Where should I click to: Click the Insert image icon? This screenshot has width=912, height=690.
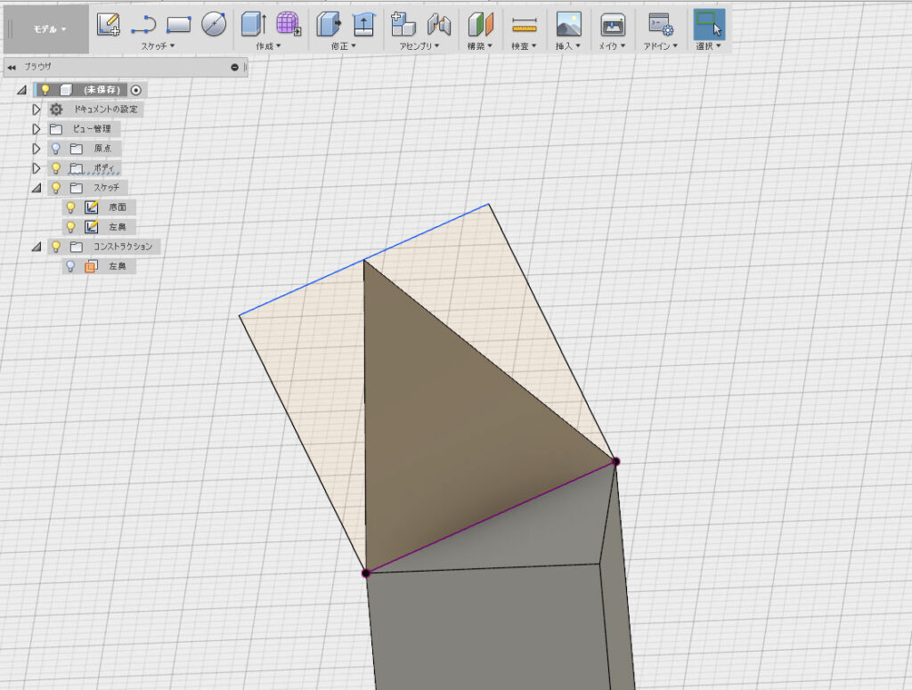coord(568,24)
